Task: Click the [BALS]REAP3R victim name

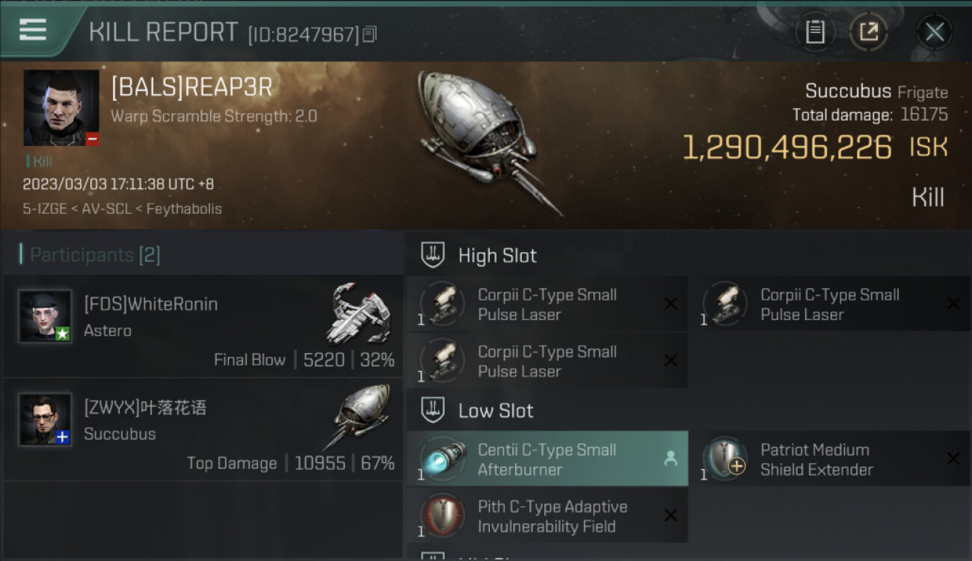Action: (192, 88)
